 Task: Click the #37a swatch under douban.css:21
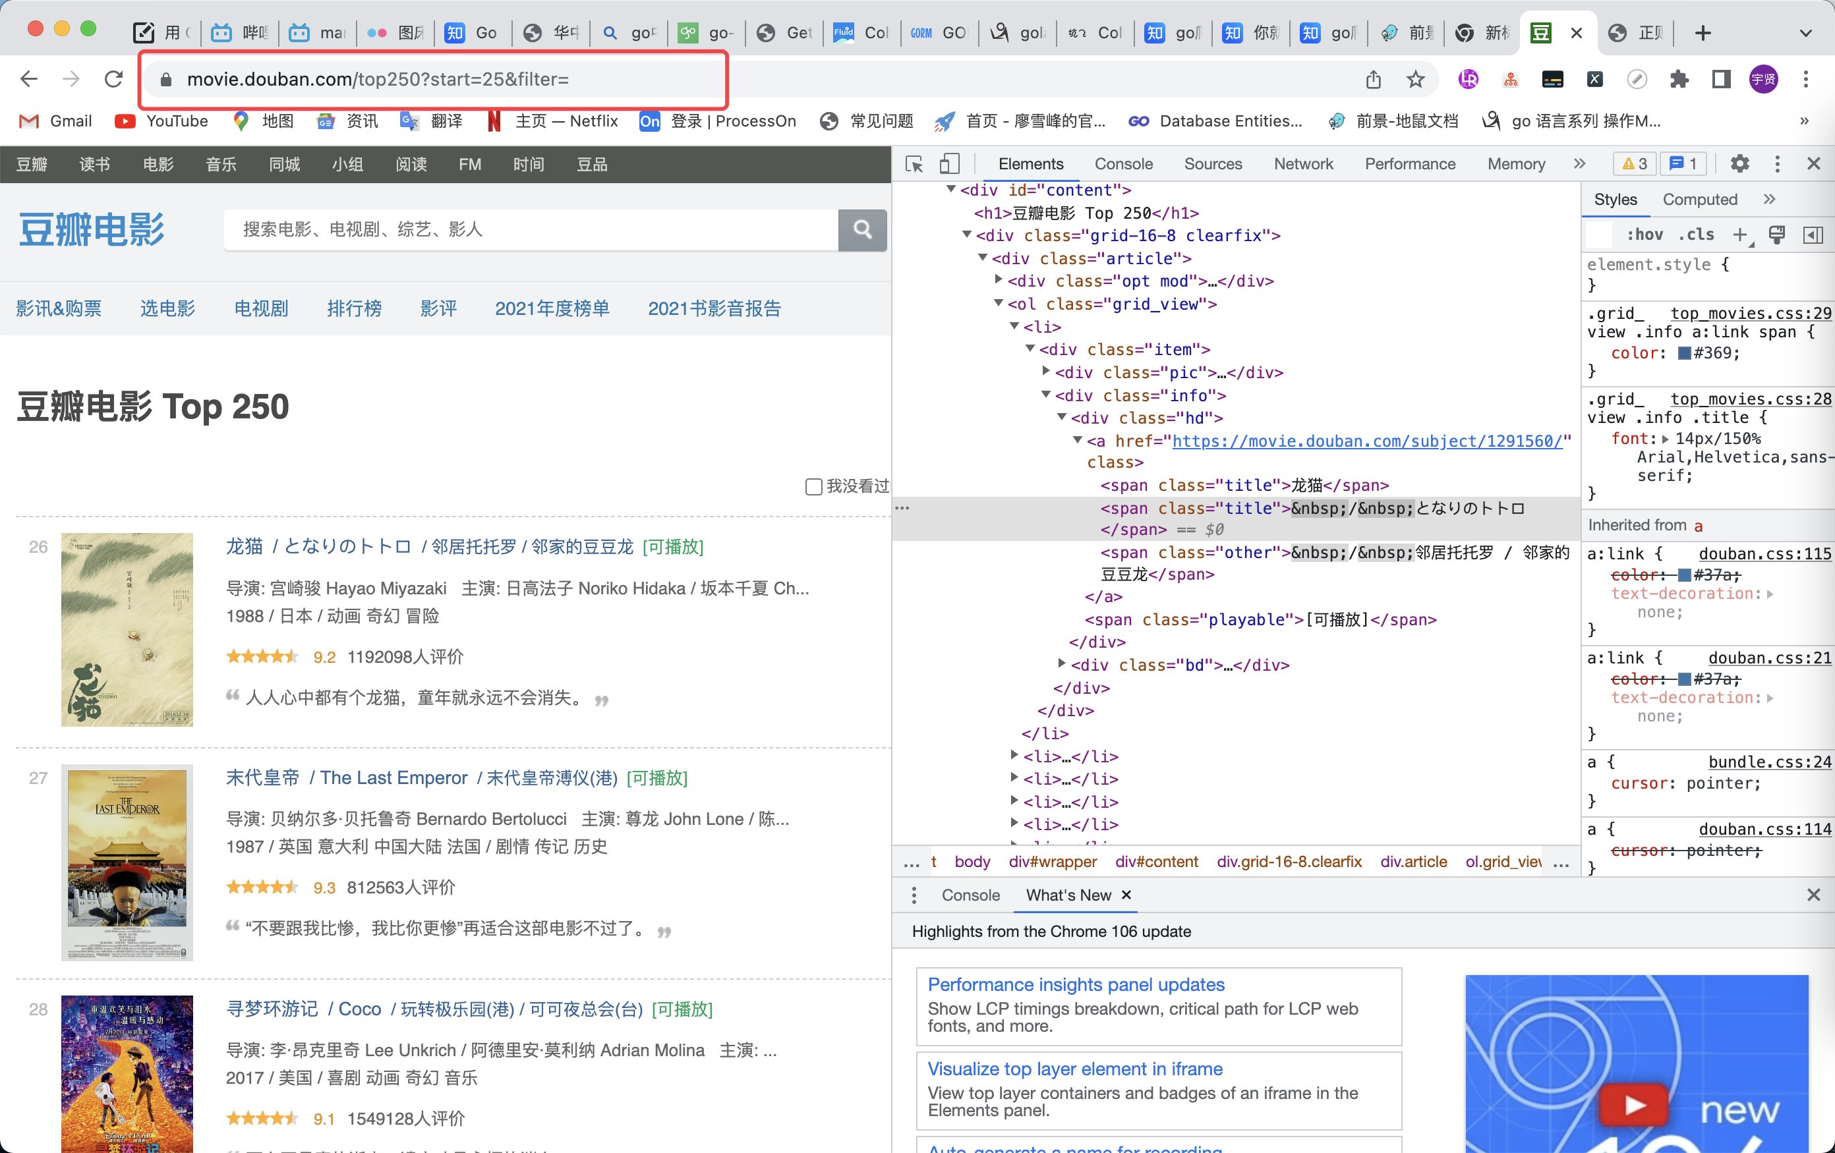pos(1685,679)
